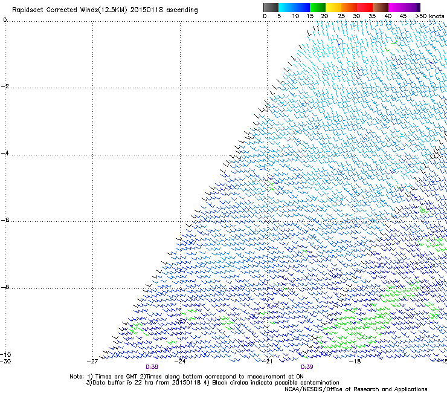This screenshot has width=447, height=393.
Task: Click the 'Times are GMT' note line
Action: tap(187, 377)
